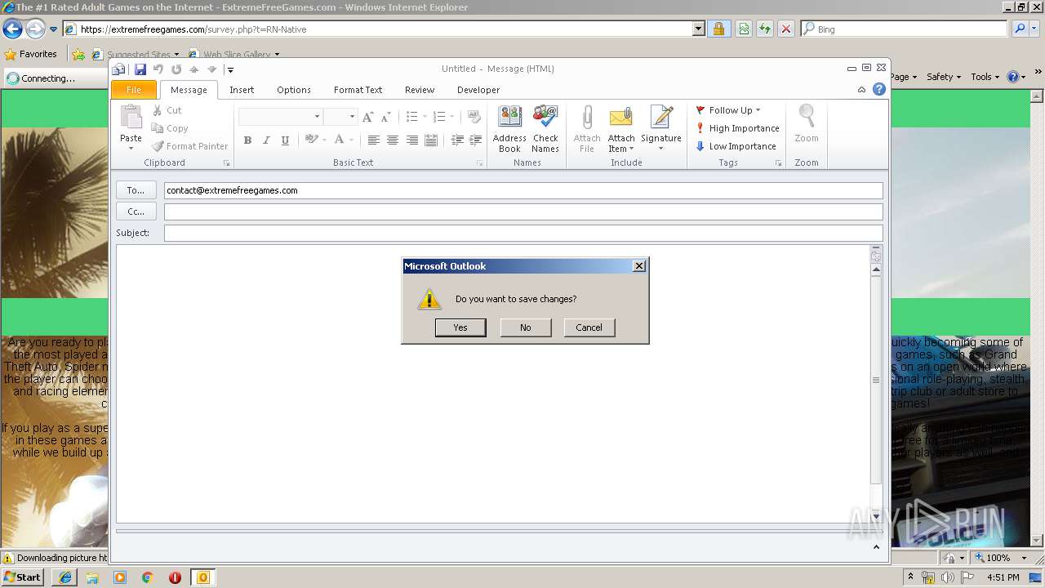1045x588 pixels.
Task: Click inside the To address field
Action: coord(523,190)
